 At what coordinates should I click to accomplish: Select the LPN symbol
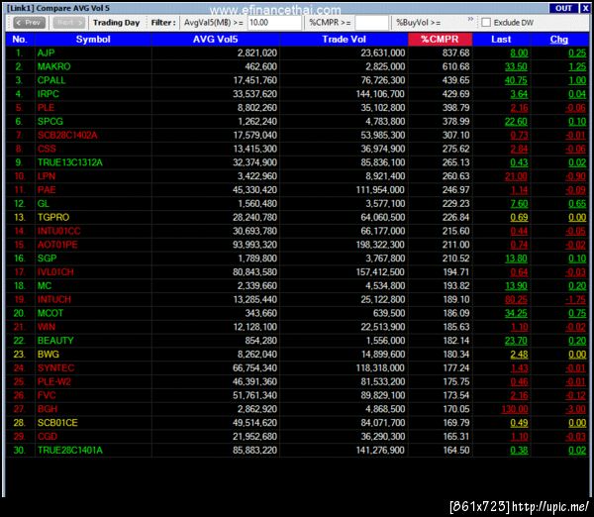(x=47, y=176)
